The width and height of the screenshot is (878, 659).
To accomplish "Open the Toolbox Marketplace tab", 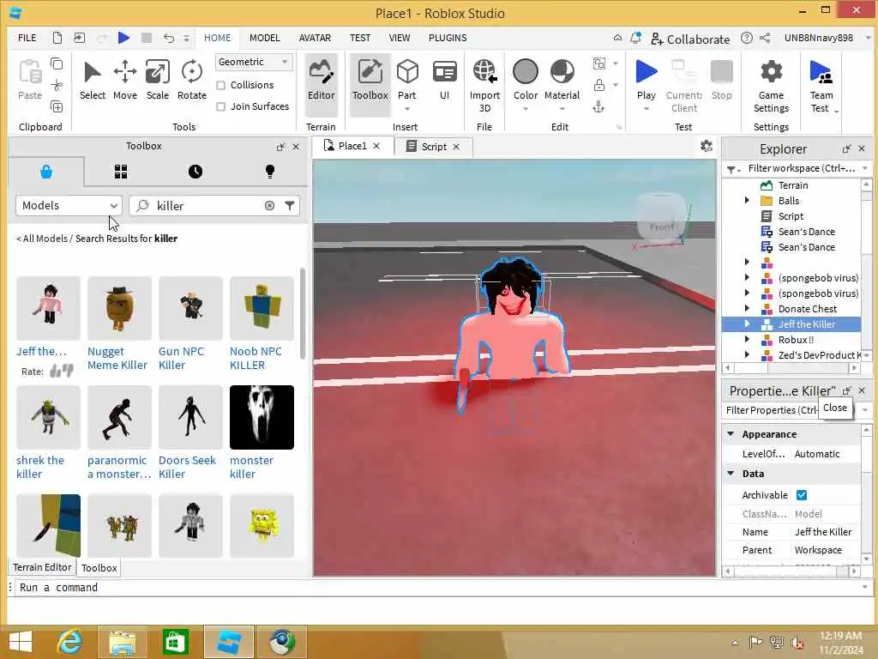I will click(46, 172).
